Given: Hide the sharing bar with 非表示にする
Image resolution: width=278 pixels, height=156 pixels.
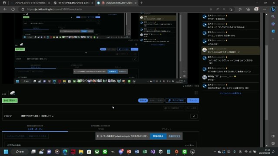Looking at the screenshot, I should point(175,136).
